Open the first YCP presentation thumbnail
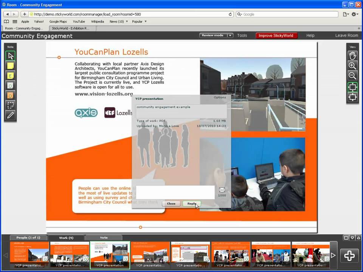Screen dimensions: 363x272 pyautogui.click(x=29, y=255)
